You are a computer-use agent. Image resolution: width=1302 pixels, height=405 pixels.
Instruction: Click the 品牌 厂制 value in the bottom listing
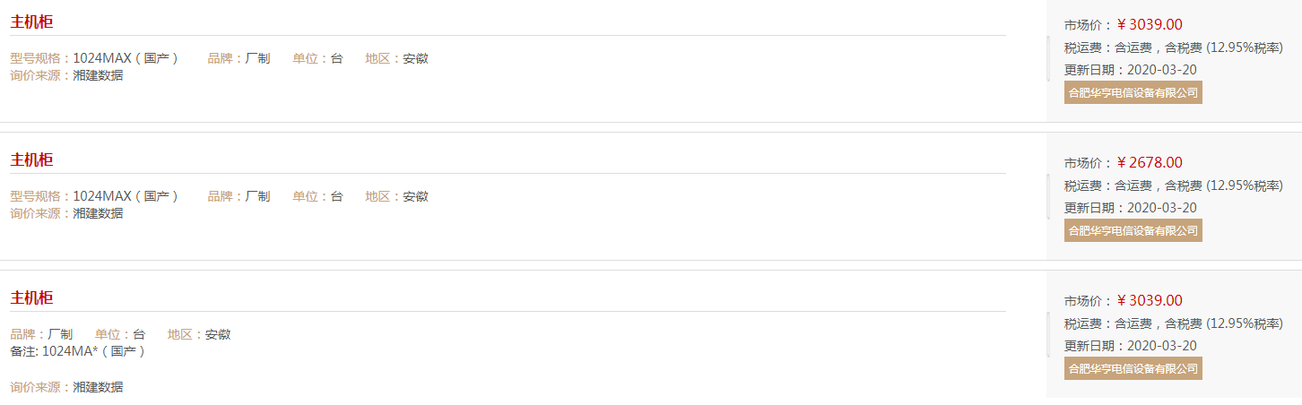coord(60,334)
